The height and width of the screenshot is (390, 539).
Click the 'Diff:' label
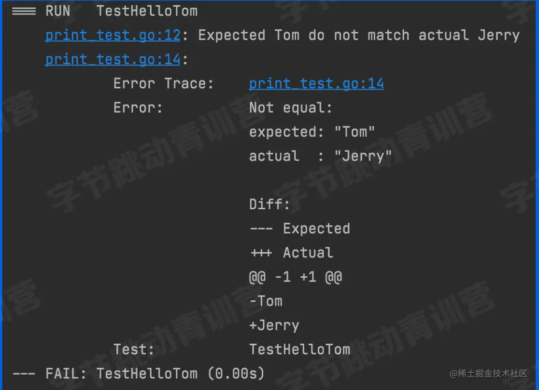269,204
